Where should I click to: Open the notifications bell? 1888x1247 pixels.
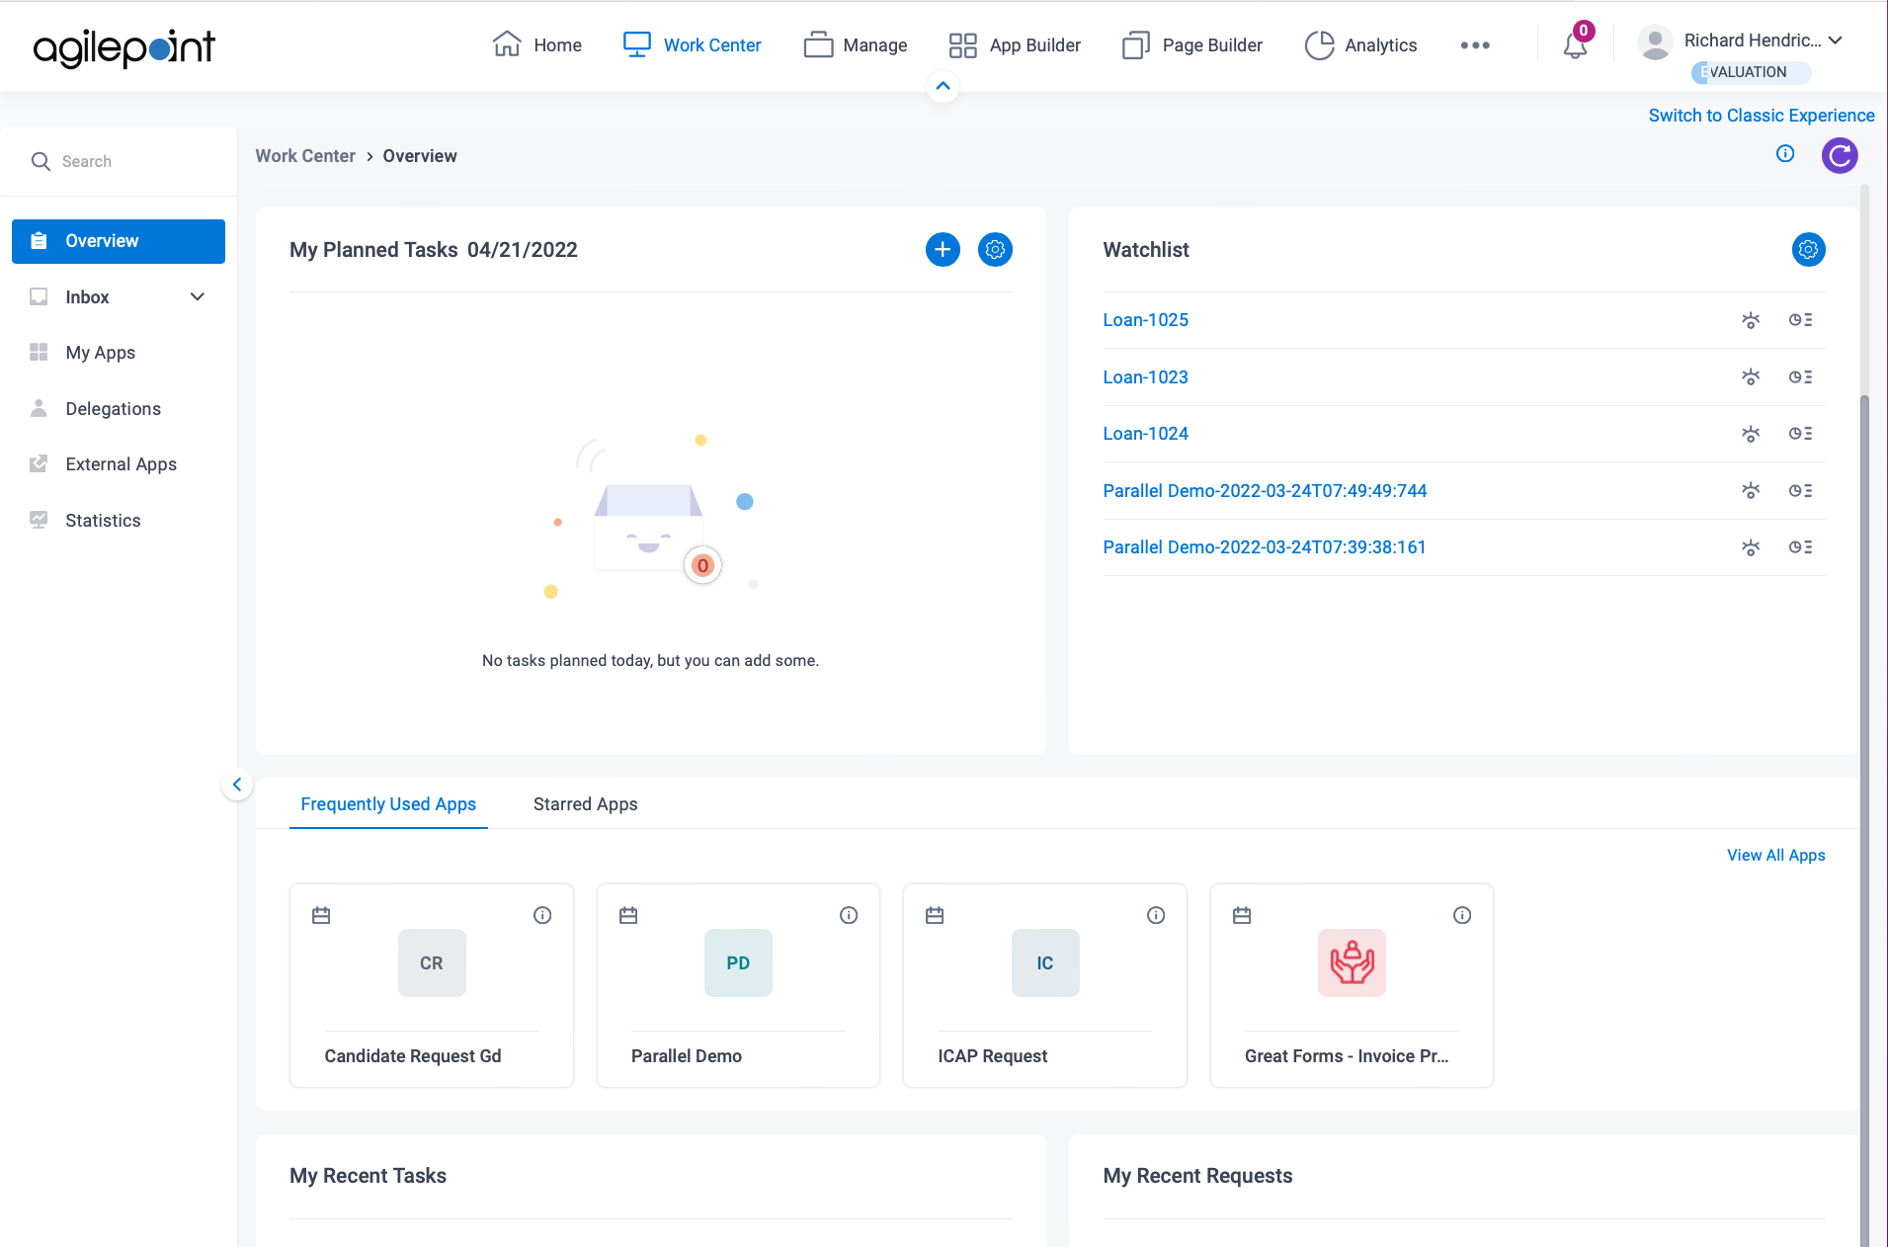(1573, 45)
